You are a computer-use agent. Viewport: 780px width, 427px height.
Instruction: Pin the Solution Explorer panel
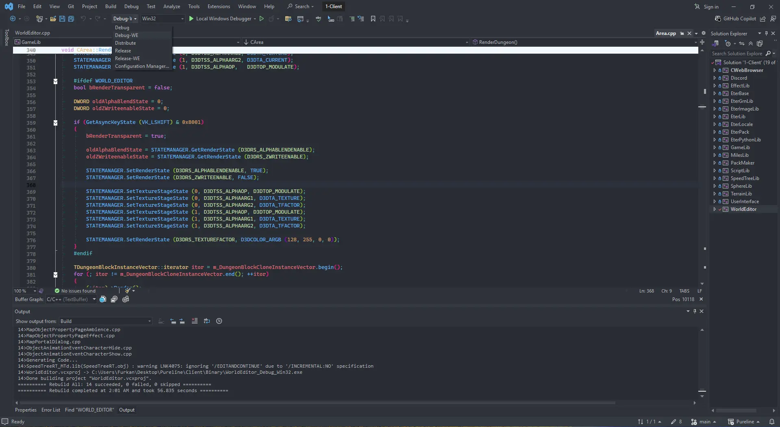pos(766,33)
